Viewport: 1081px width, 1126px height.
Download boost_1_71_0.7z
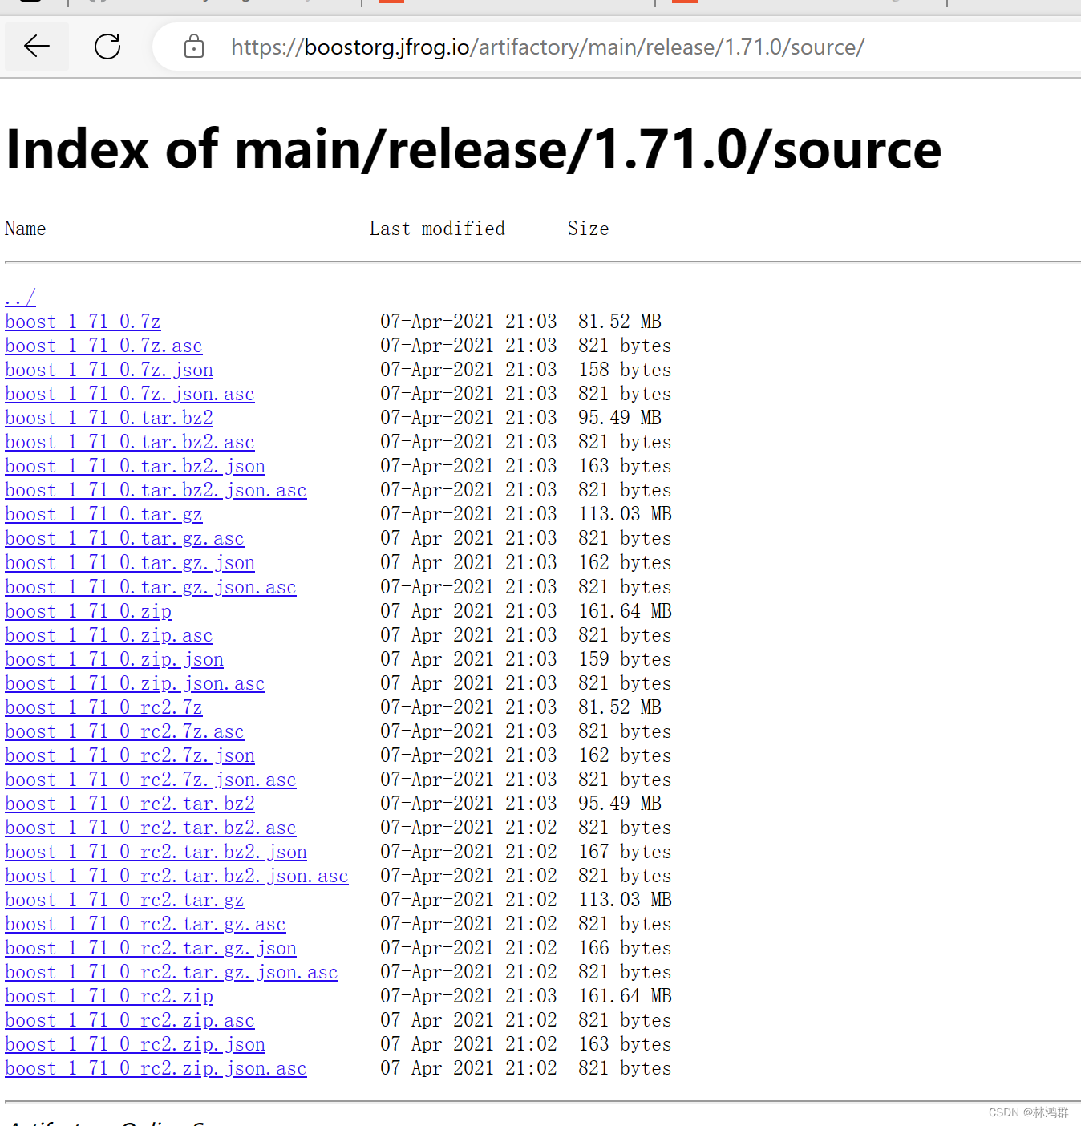[83, 322]
